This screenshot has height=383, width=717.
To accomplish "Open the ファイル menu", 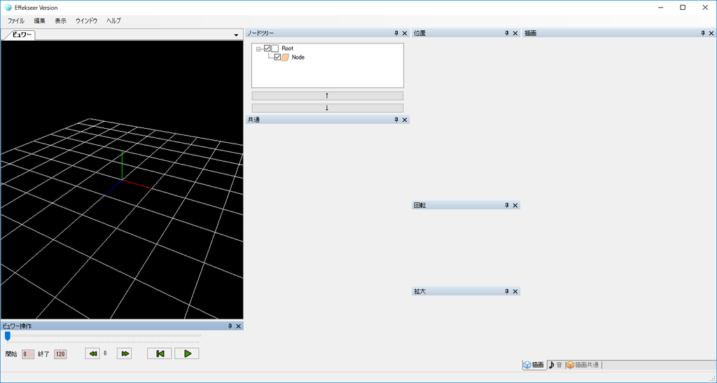I will 16,21.
